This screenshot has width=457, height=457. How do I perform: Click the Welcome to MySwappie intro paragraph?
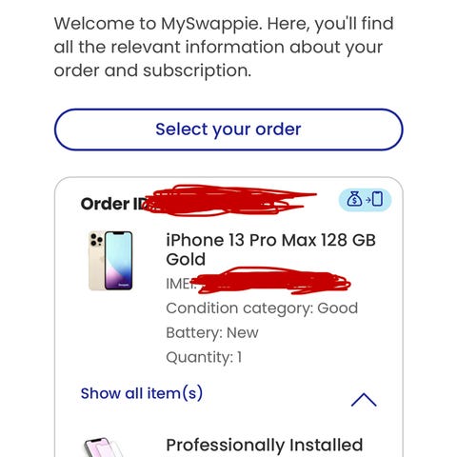(x=224, y=47)
